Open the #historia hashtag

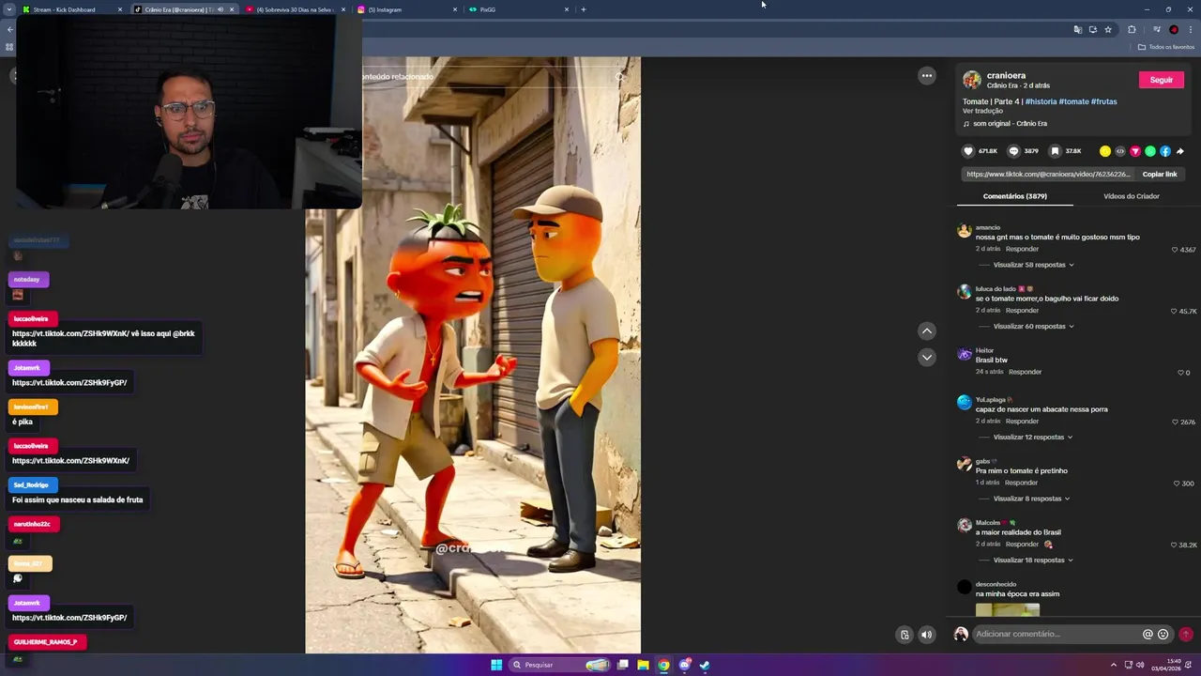click(1041, 101)
